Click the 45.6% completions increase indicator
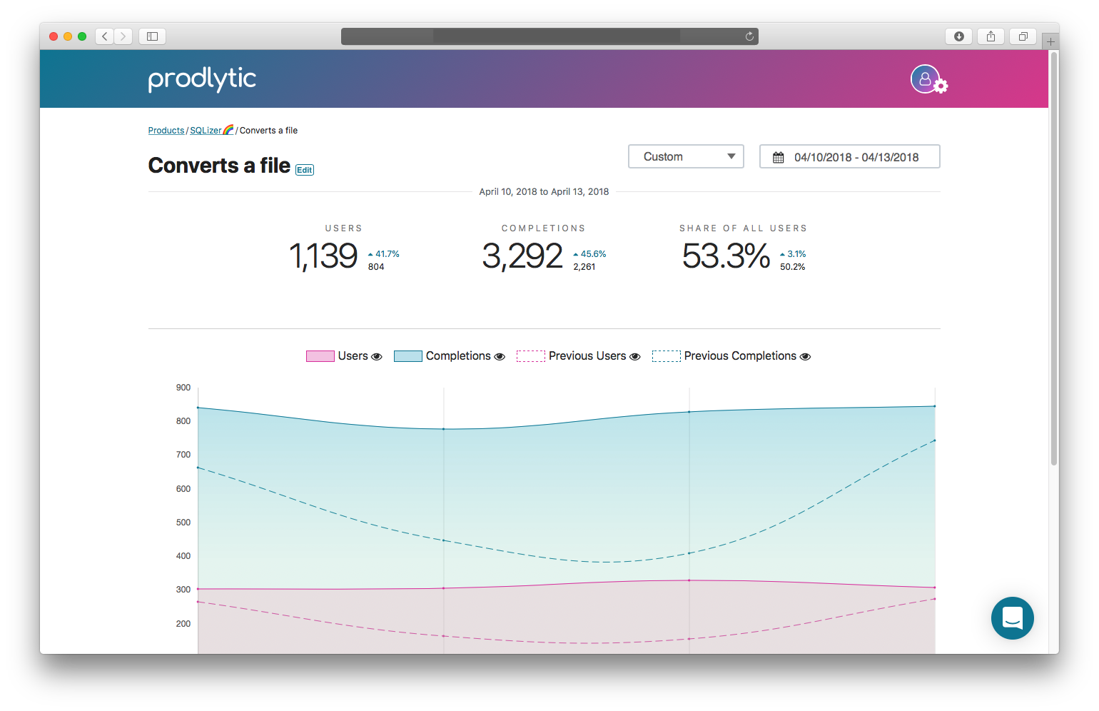Viewport: 1099px width, 711px height. click(x=589, y=254)
